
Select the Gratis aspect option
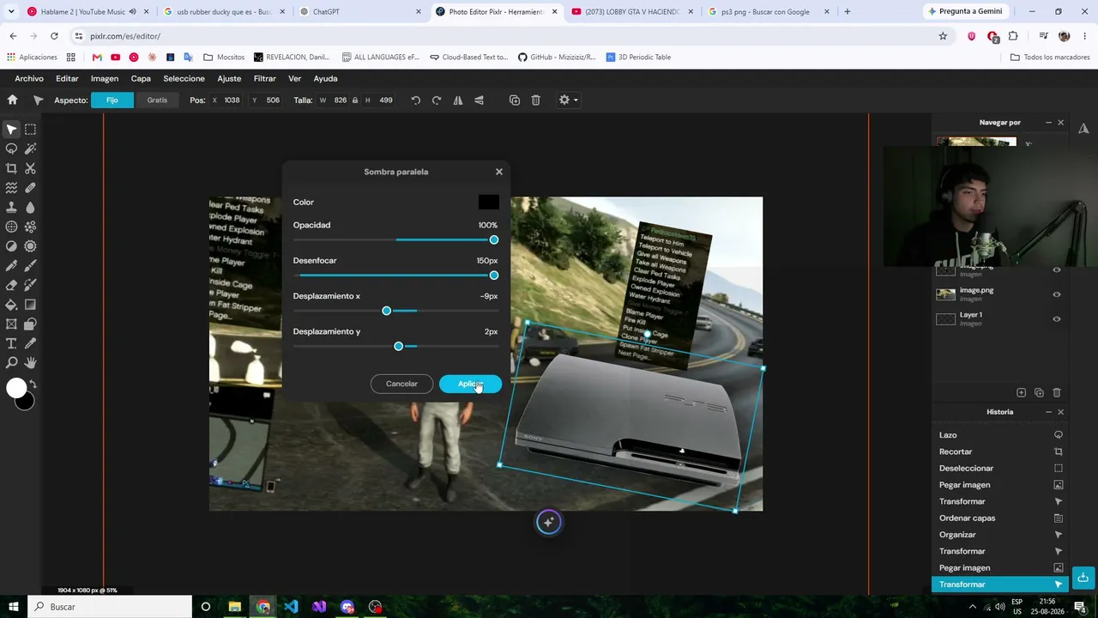coord(157,100)
